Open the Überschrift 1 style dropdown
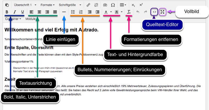The image size is (209, 110). click(x=25, y=5)
